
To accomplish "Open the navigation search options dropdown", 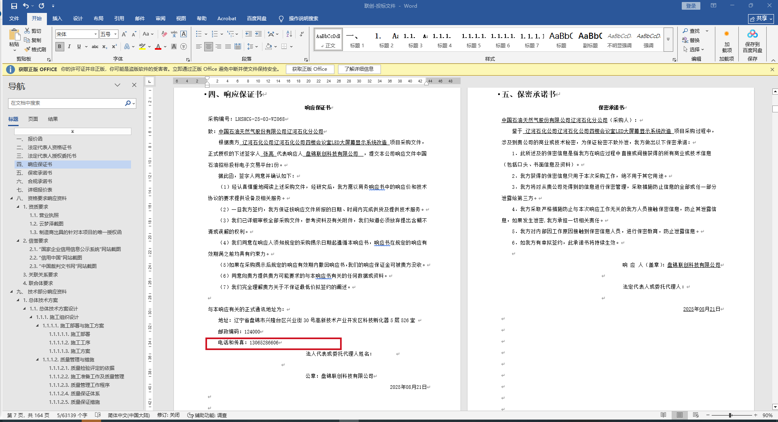I will point(133,103).
